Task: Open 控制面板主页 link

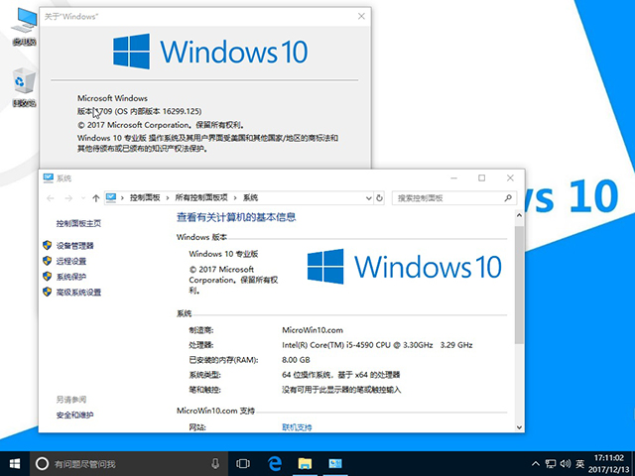Action: [x=78, y=223]
